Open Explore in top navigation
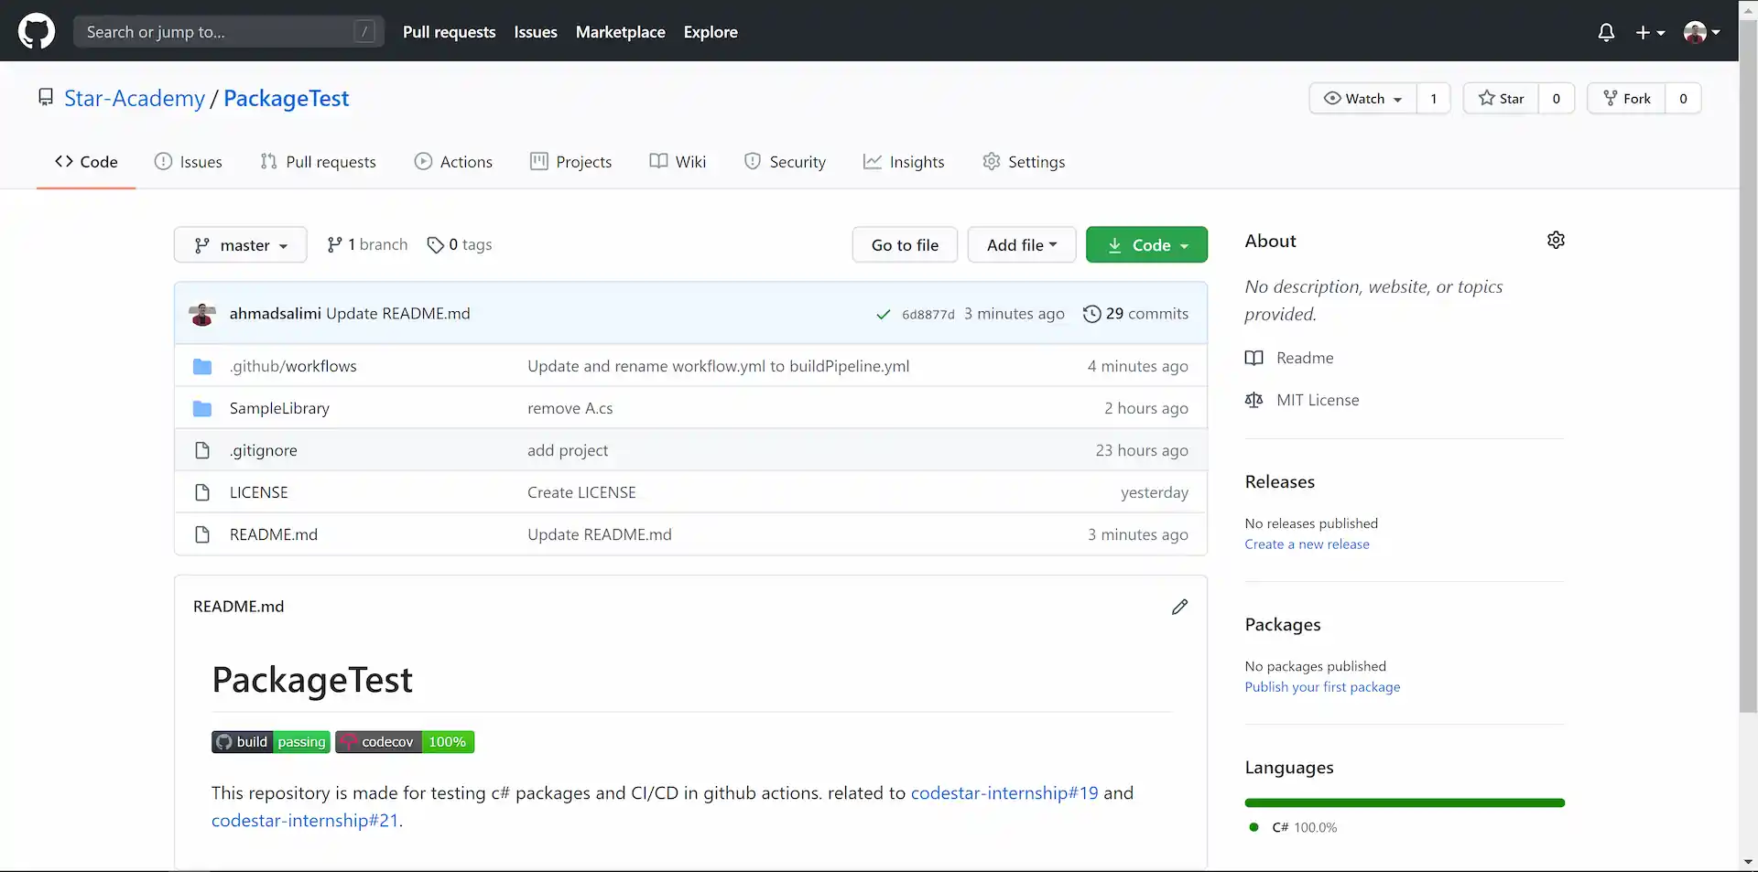The image size is (1758, 872). [711, 32]
